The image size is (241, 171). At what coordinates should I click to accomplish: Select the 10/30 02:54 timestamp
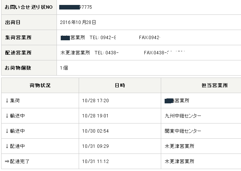click(95, 131)
